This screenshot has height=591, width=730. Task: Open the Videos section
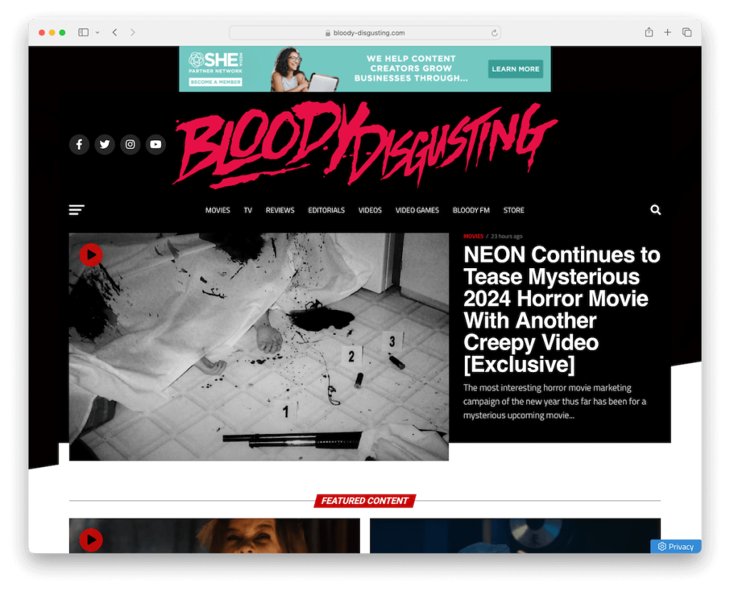(370, 210)
